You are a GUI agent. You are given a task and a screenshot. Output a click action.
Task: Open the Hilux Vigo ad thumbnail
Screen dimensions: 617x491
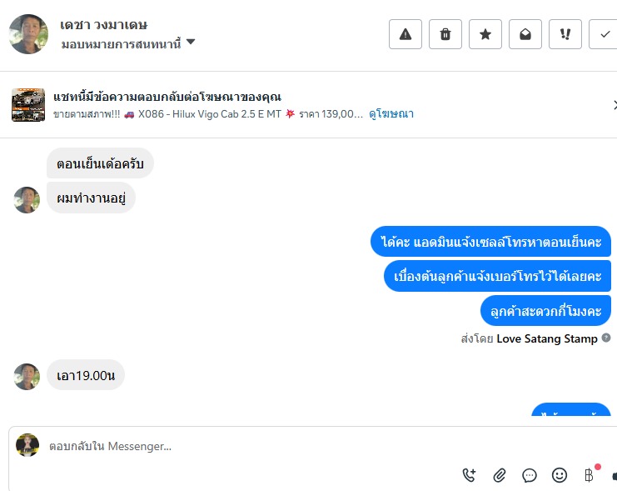pos(28,105)
